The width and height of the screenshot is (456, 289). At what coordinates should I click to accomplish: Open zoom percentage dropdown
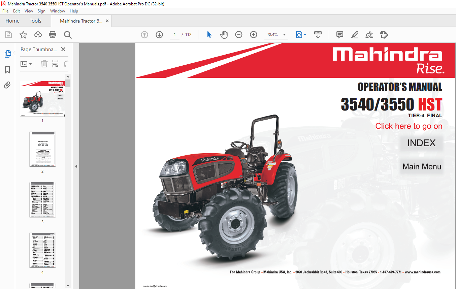pos(284,35)
